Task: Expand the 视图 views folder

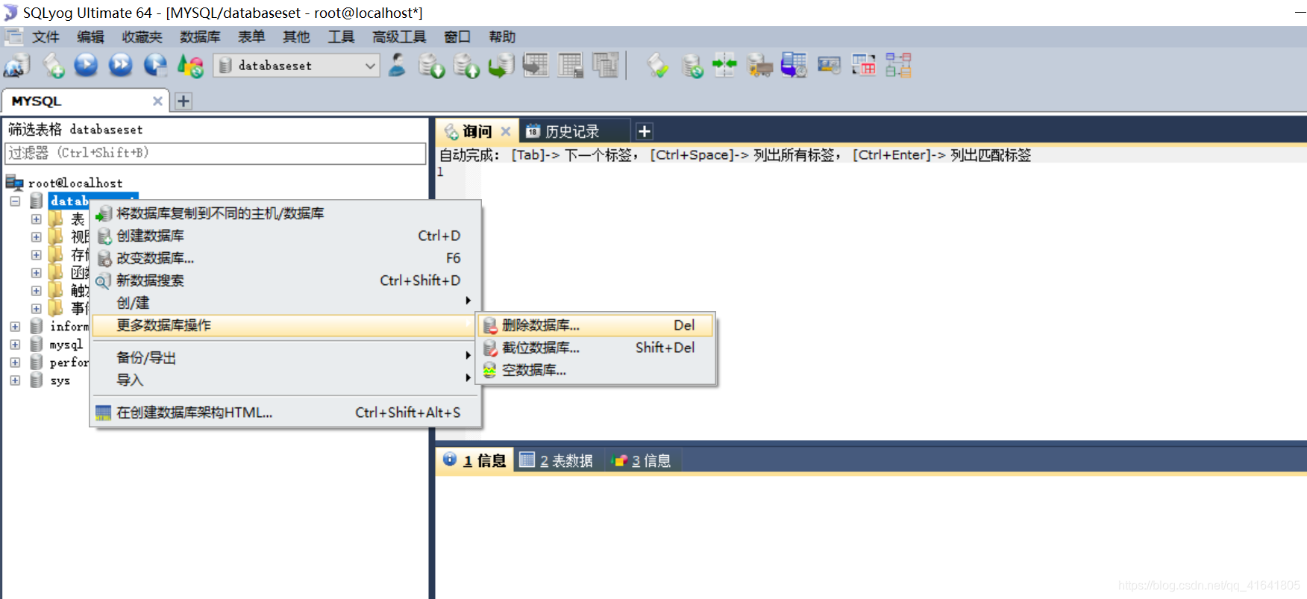Action: 36,237
